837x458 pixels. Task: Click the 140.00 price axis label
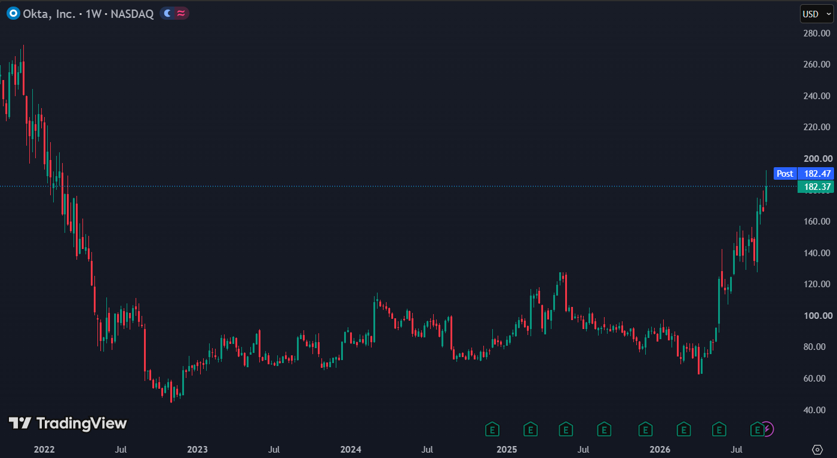pos(818,253)
